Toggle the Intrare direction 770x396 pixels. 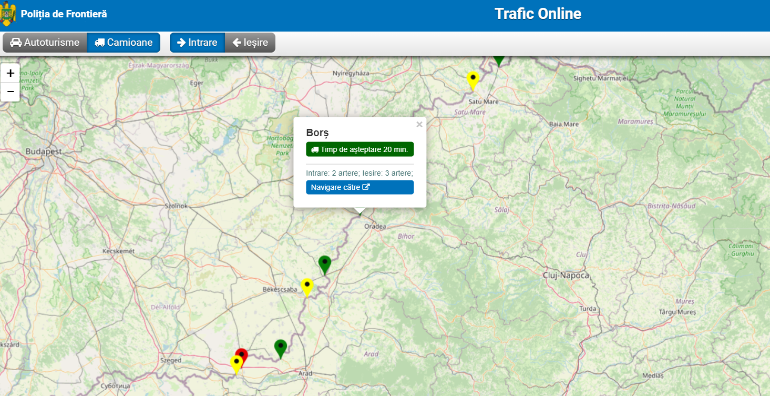point(197,43)
